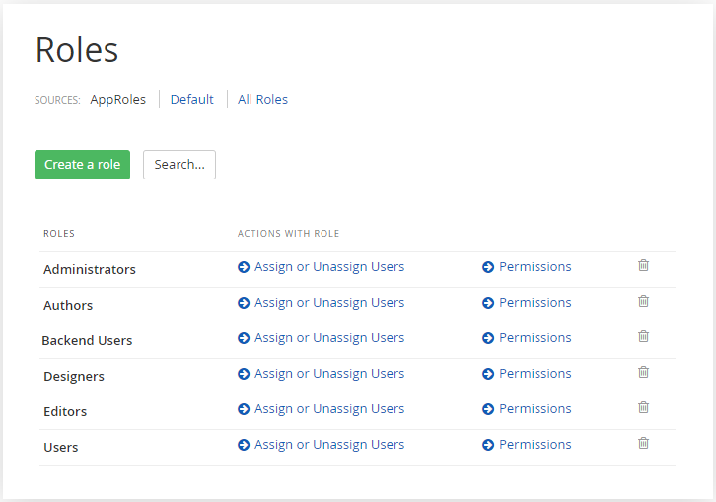Assign or Unassign Users for Editors
The width and height of the screenshot is (716, 502).
(x=328, y=409)
